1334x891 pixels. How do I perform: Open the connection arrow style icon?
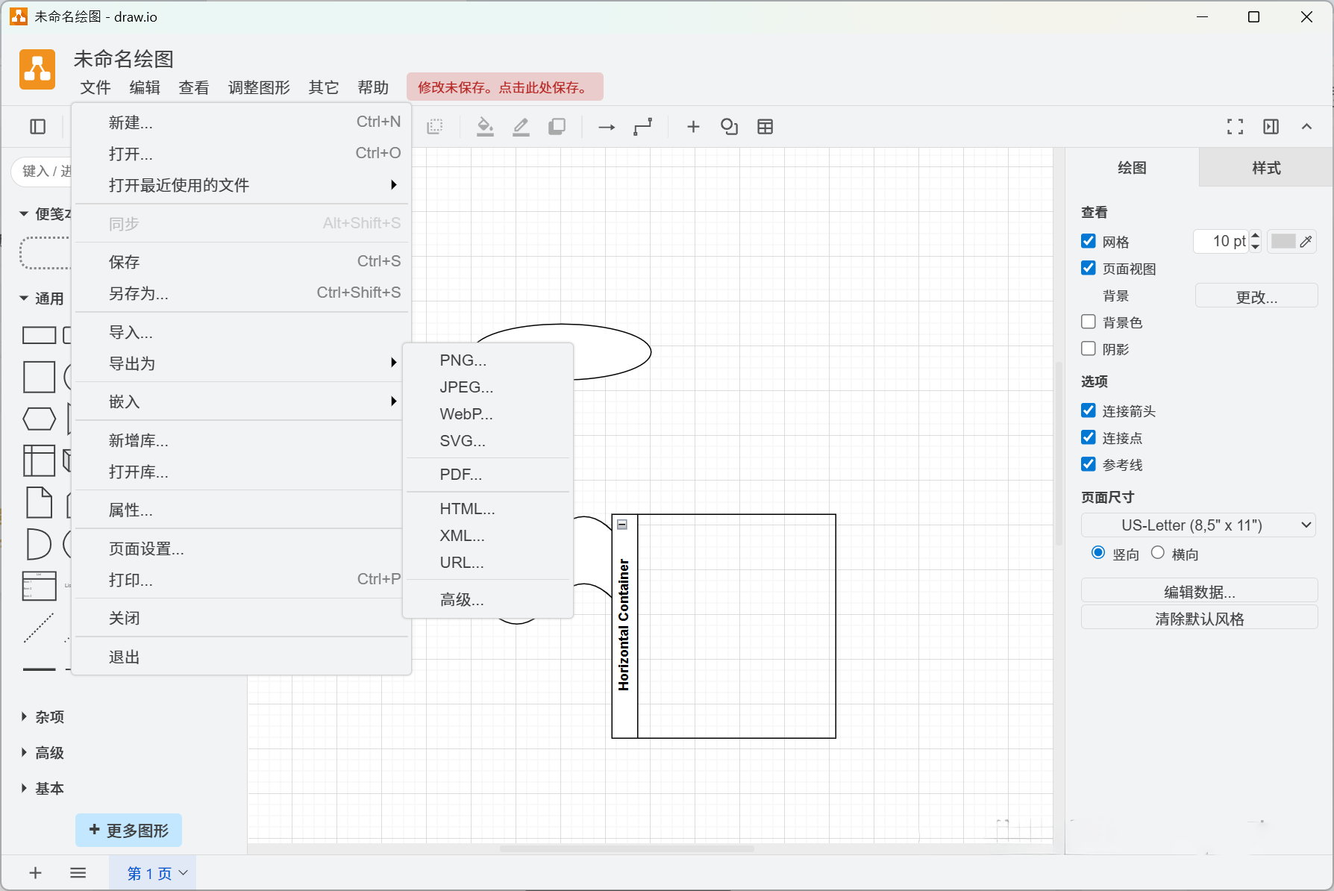click(607, 127)
